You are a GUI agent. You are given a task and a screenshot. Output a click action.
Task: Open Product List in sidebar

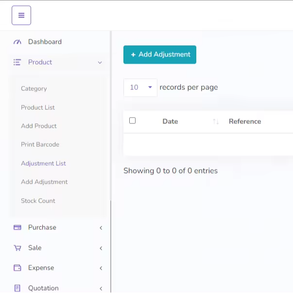point(38,107)
